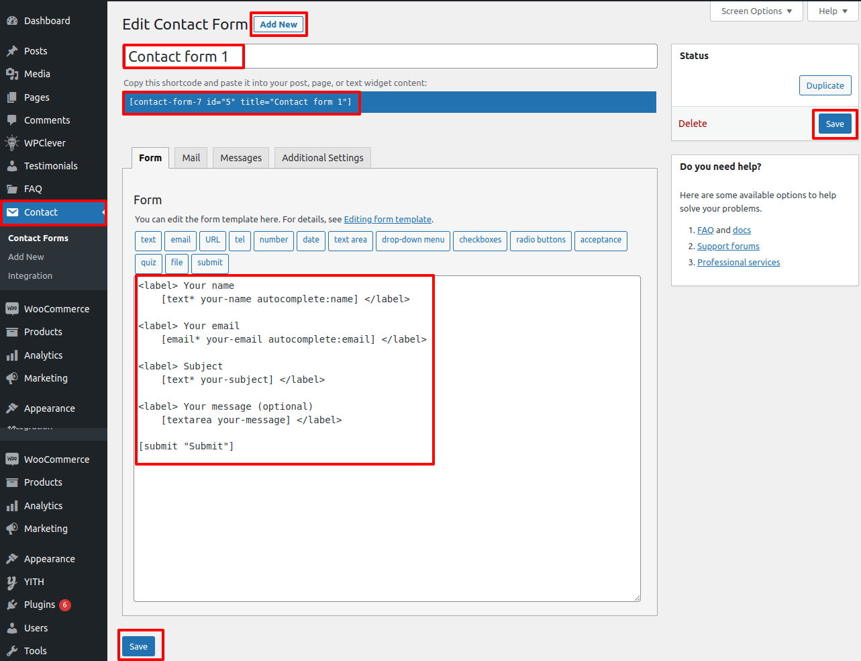Click Save in the Status box
861x661 pixels.
[x=835, y=124]
